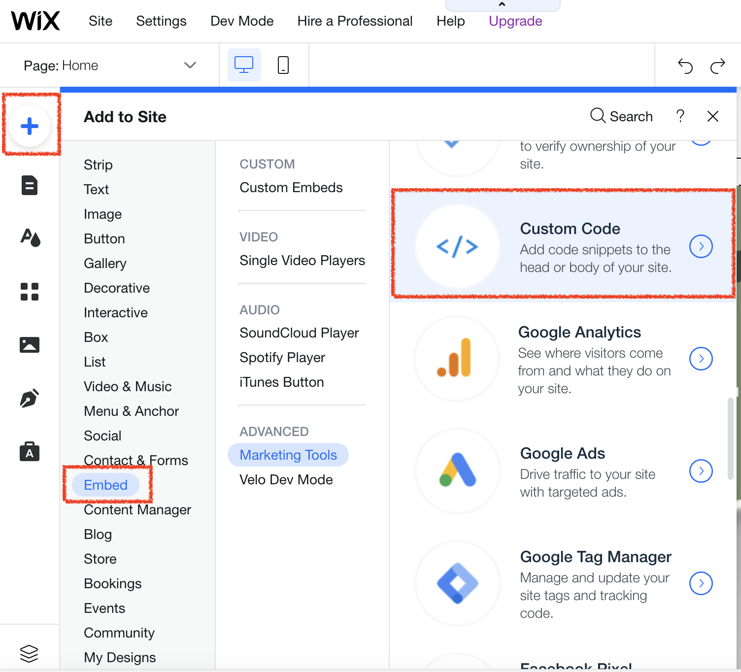The height and width of the screenshot is (672, 741).
Task: Jump to Spotify Player section
Action: (x=282, y=358)
